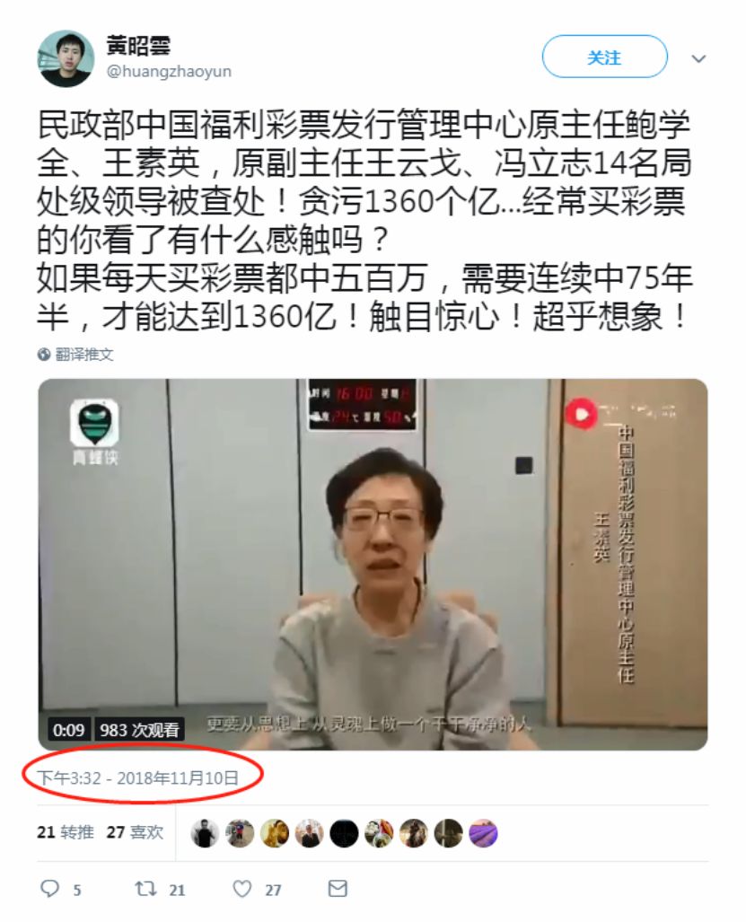Viewport: 746px width, 922px height.
Task: Click the 黃昭雲 display name
Action: tap(139, 45)
